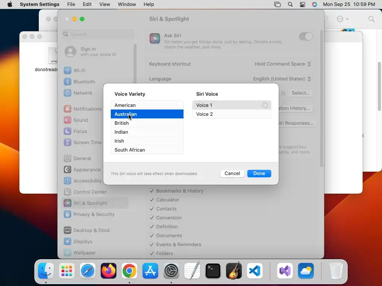Select South African voice variety
The image size is (382, 286).
click(147, 150)
